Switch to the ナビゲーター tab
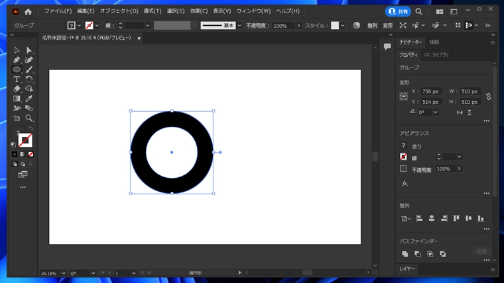 click(x=410, y=42)
